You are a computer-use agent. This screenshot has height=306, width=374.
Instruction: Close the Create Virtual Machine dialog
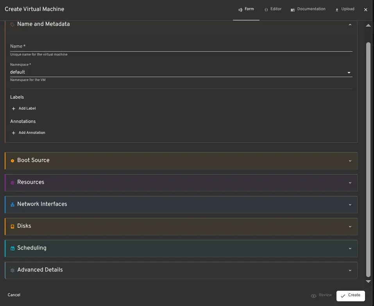(x=366, y=9)
